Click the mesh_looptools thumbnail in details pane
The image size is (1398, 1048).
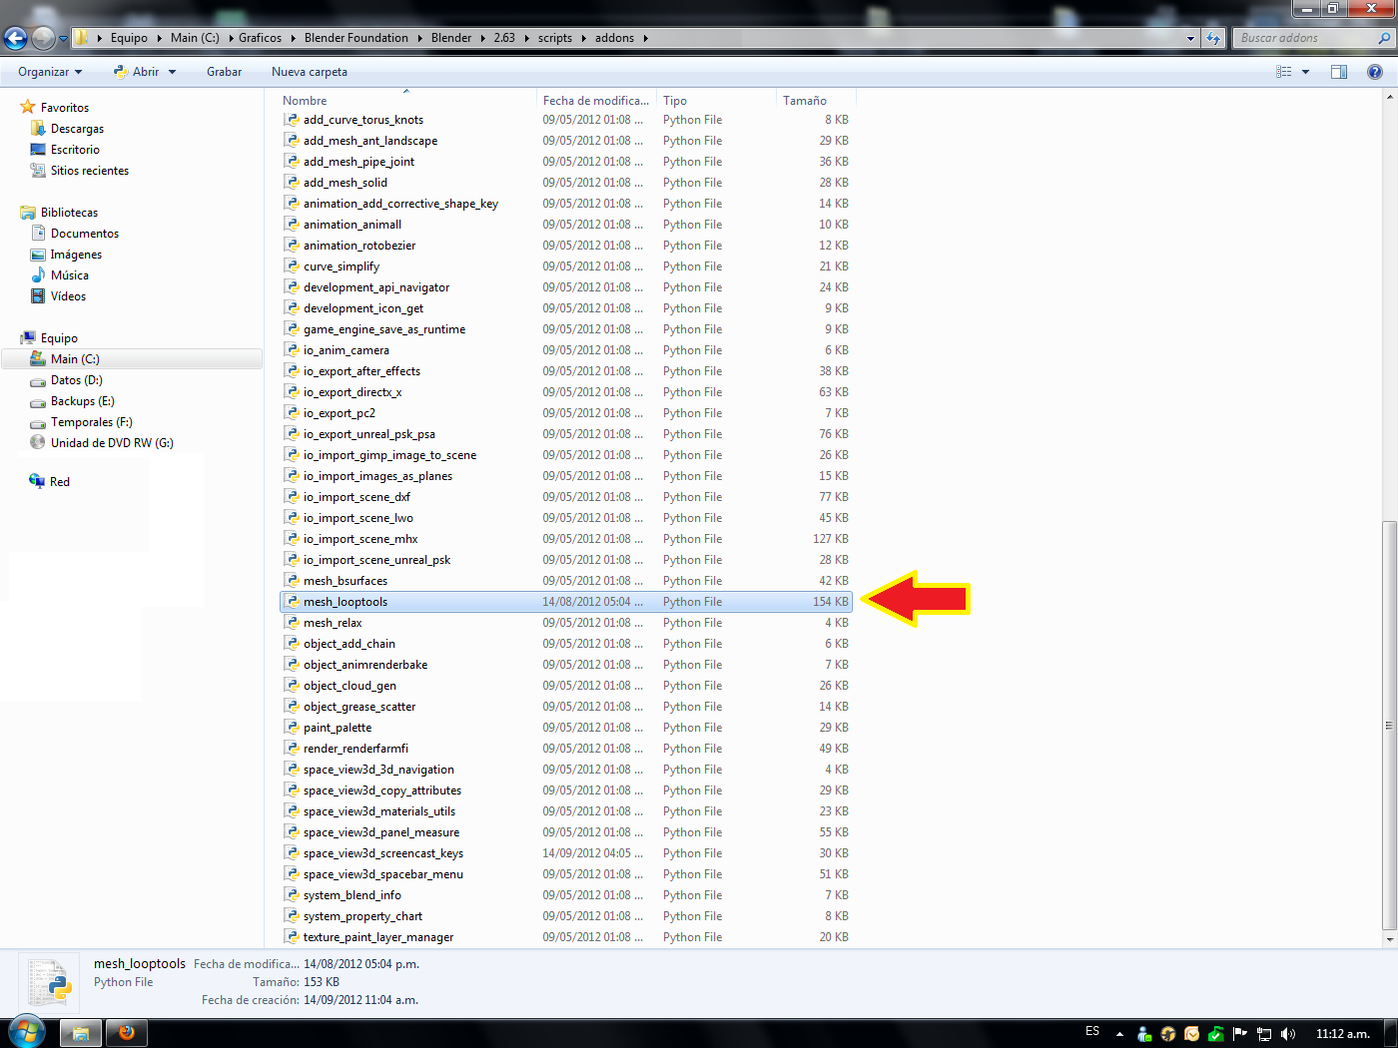pyautogui.click(x=50, y=982)
